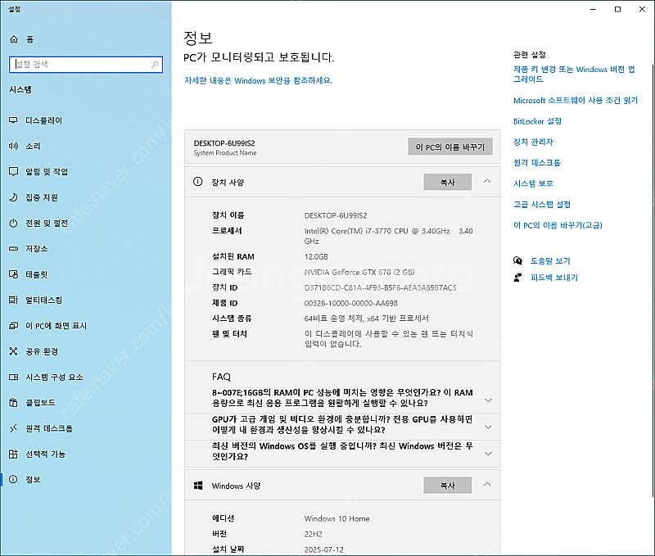655x556 pixels.
Task: Open the 멀티태스킹 settings page
Action: [x=86, y=300]
